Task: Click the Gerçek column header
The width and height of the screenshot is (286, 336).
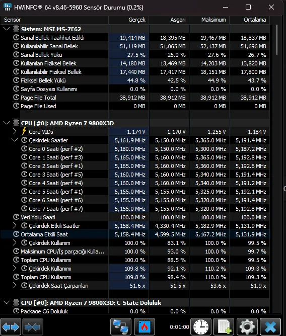Action: pos(129,20)
